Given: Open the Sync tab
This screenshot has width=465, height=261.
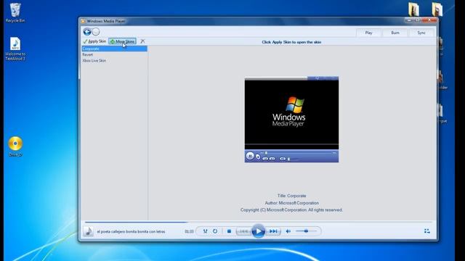Looking at the screenshot, I should (421, 33).
